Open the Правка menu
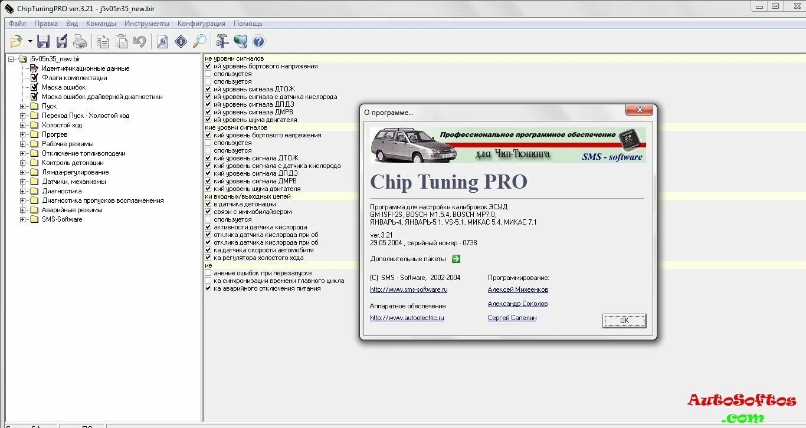The height and width of the screenshot is (428, 806). click(46, 24)
